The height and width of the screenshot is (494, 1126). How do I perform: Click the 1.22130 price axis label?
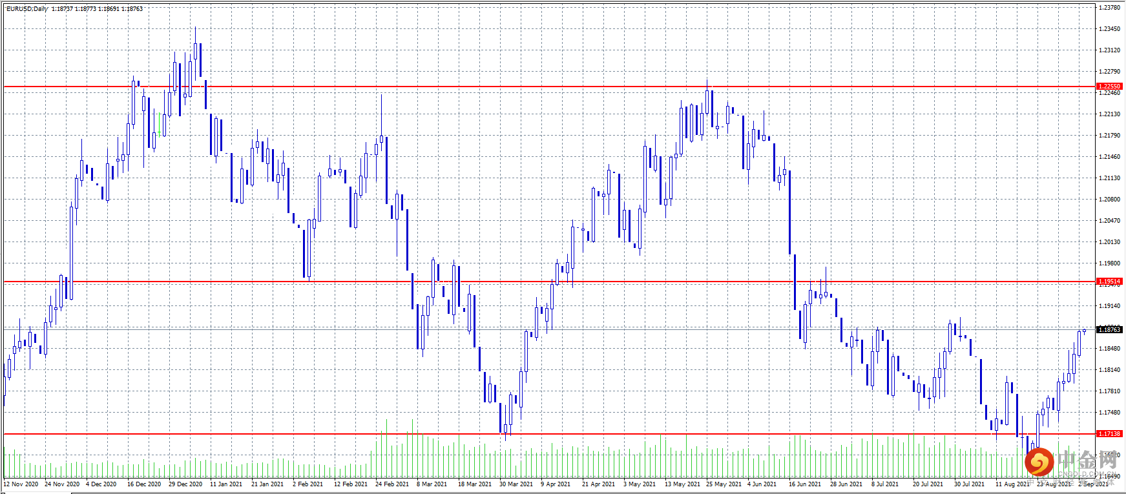pyautogui.click(x=1110, y=114)
